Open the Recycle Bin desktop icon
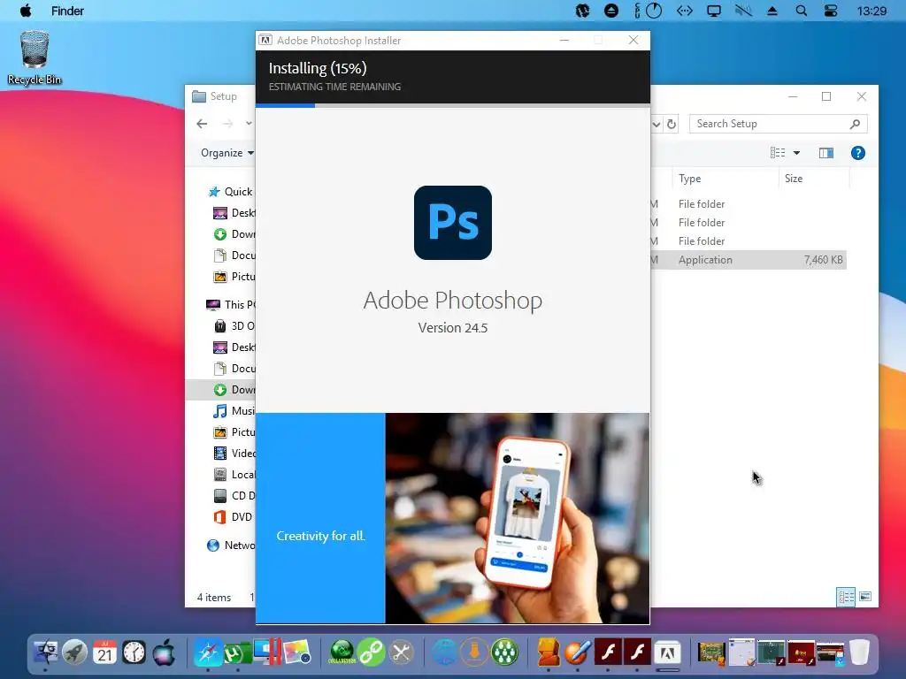 coord(35,57)
